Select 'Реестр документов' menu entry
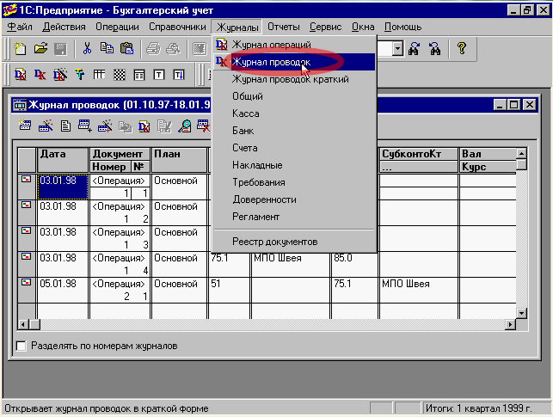 coord(274,242)
